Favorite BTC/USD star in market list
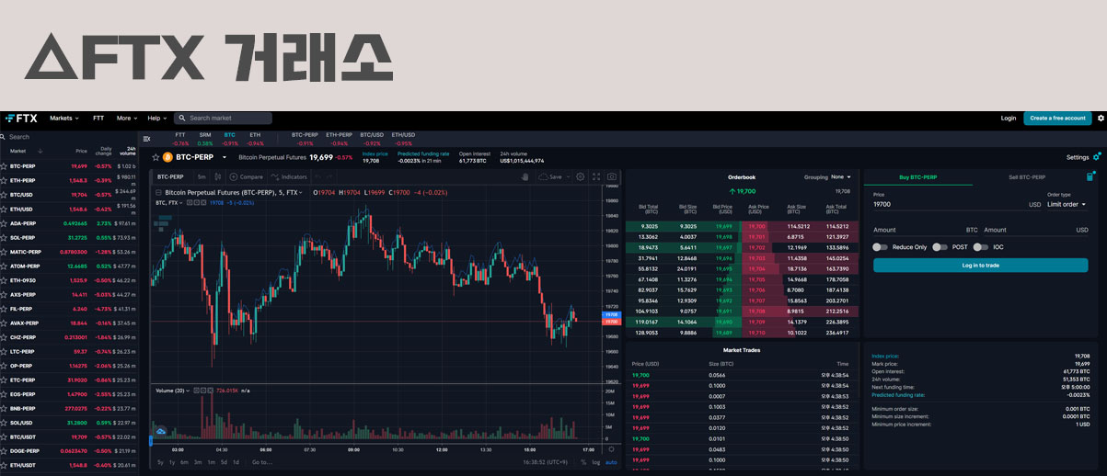This screenshot has height=476, width=1107. [x=4, y=195]
